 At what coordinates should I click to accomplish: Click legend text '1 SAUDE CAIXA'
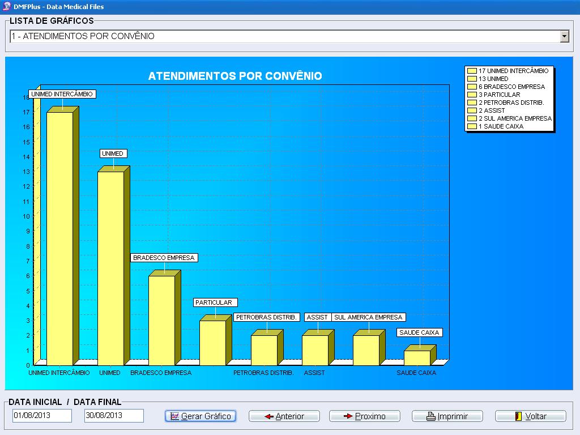[x=501, y=126]
